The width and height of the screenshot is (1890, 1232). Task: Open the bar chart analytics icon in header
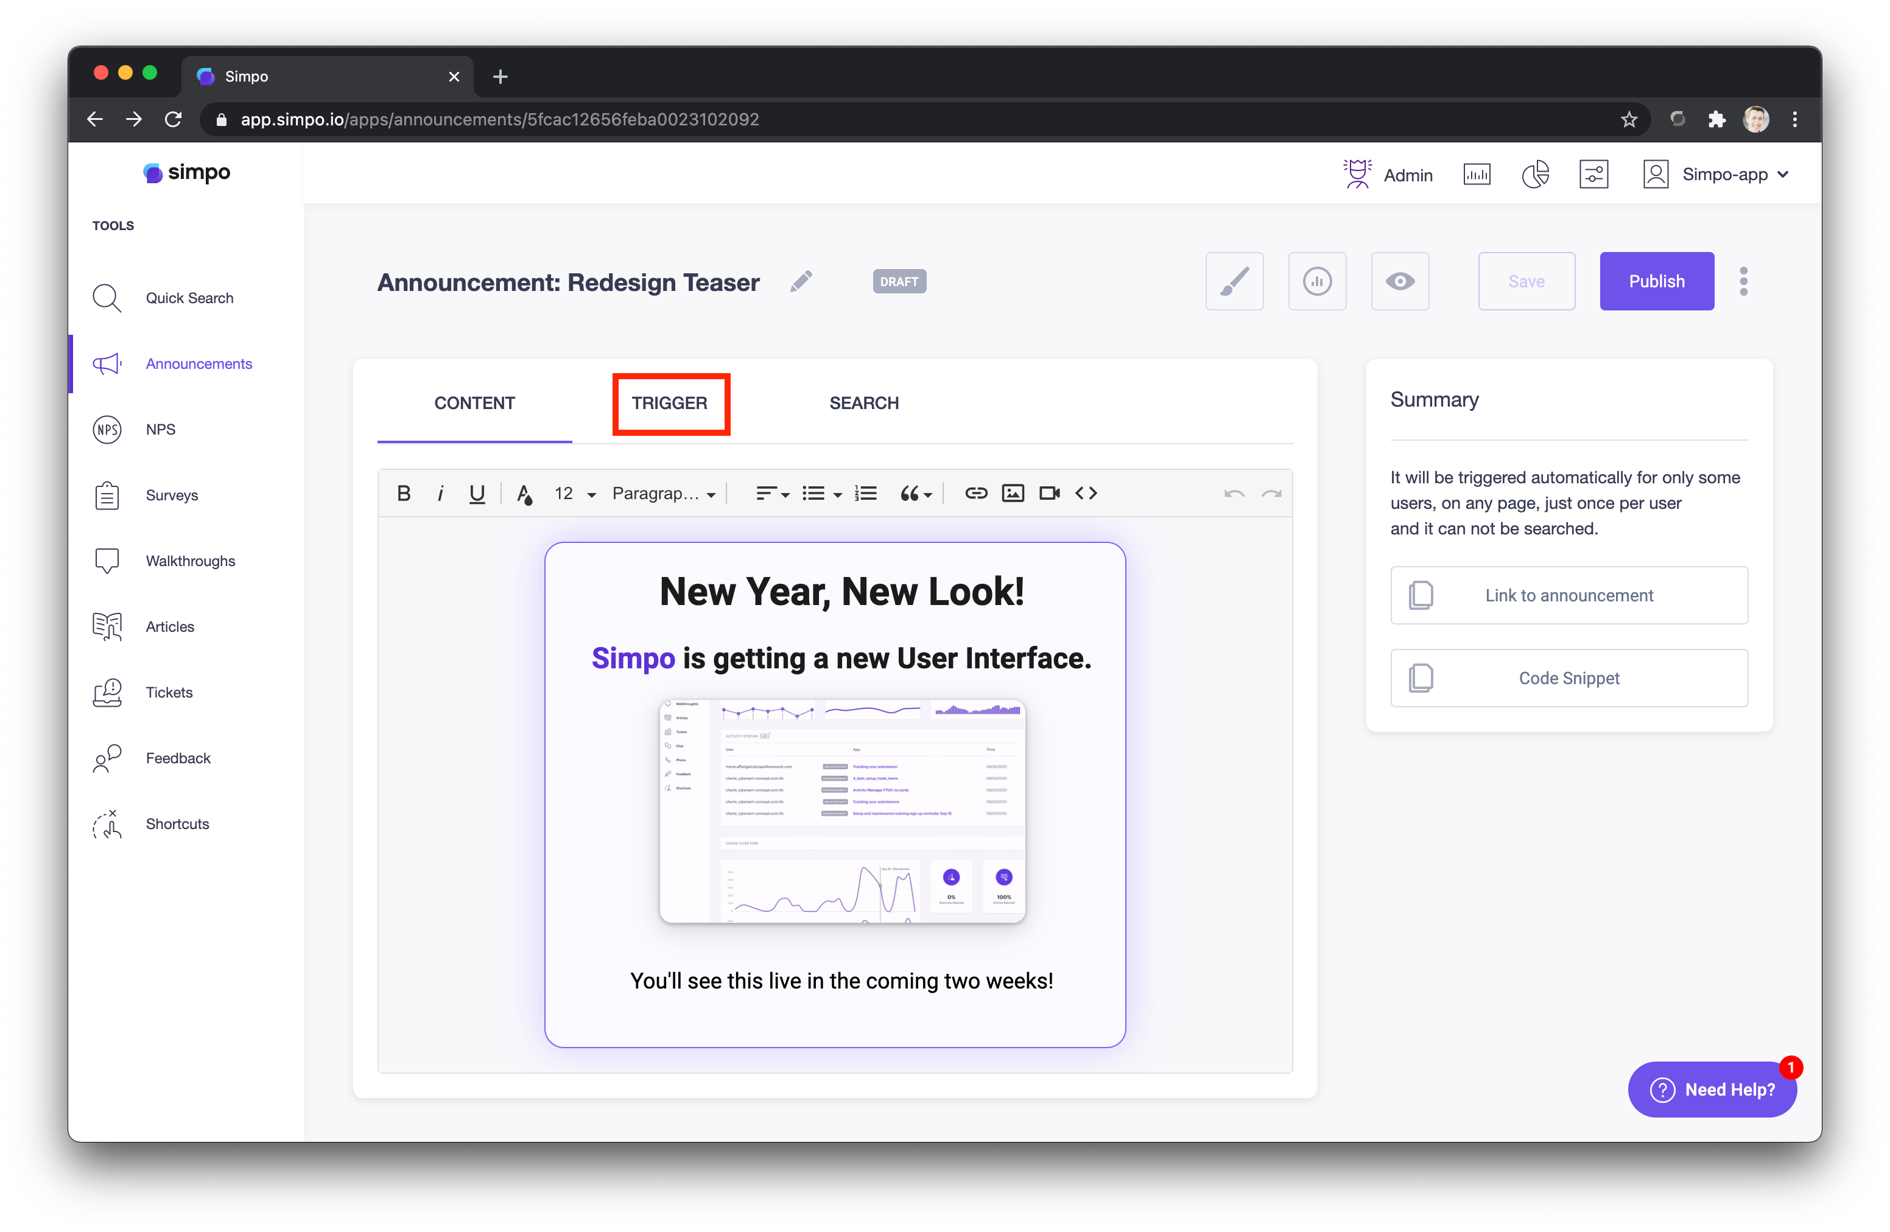tap(1477, 175)
